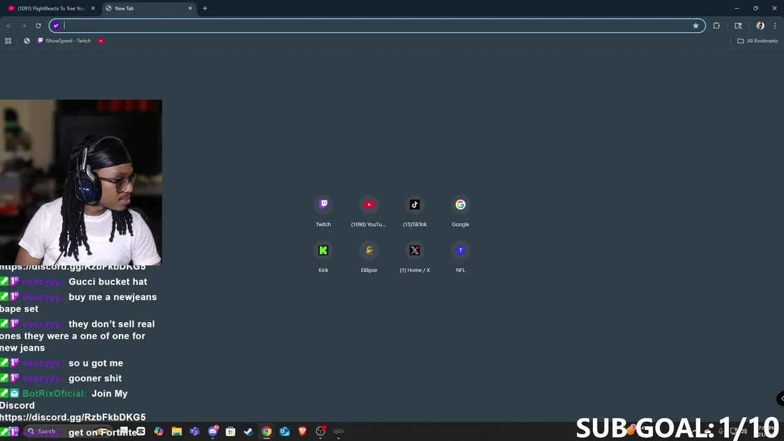784x441 pixels.
Task: Open the tab search side panel icon
Action: [738, 25]
